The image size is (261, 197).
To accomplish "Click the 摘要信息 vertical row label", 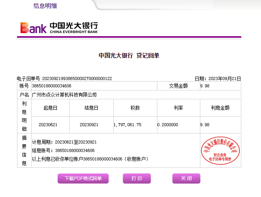I will pos(24,150).
